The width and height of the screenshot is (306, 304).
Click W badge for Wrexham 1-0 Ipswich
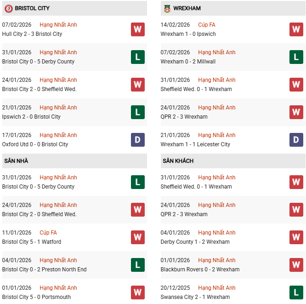(296, 29)
